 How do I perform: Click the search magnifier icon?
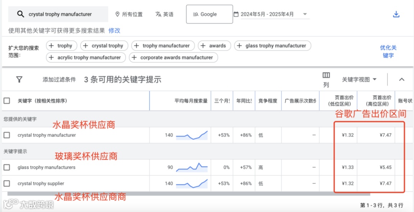pyautogui.click(x=21, y=14)
